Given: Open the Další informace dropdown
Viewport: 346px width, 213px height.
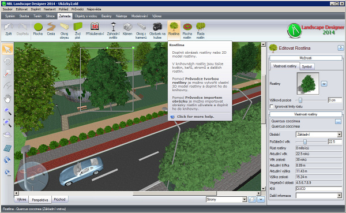Looking at the screenshot, I should point(340,196).
